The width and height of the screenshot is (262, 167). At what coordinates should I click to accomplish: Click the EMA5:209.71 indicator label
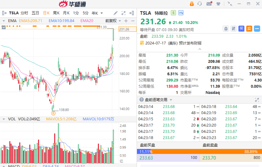[x=31, y=21]
